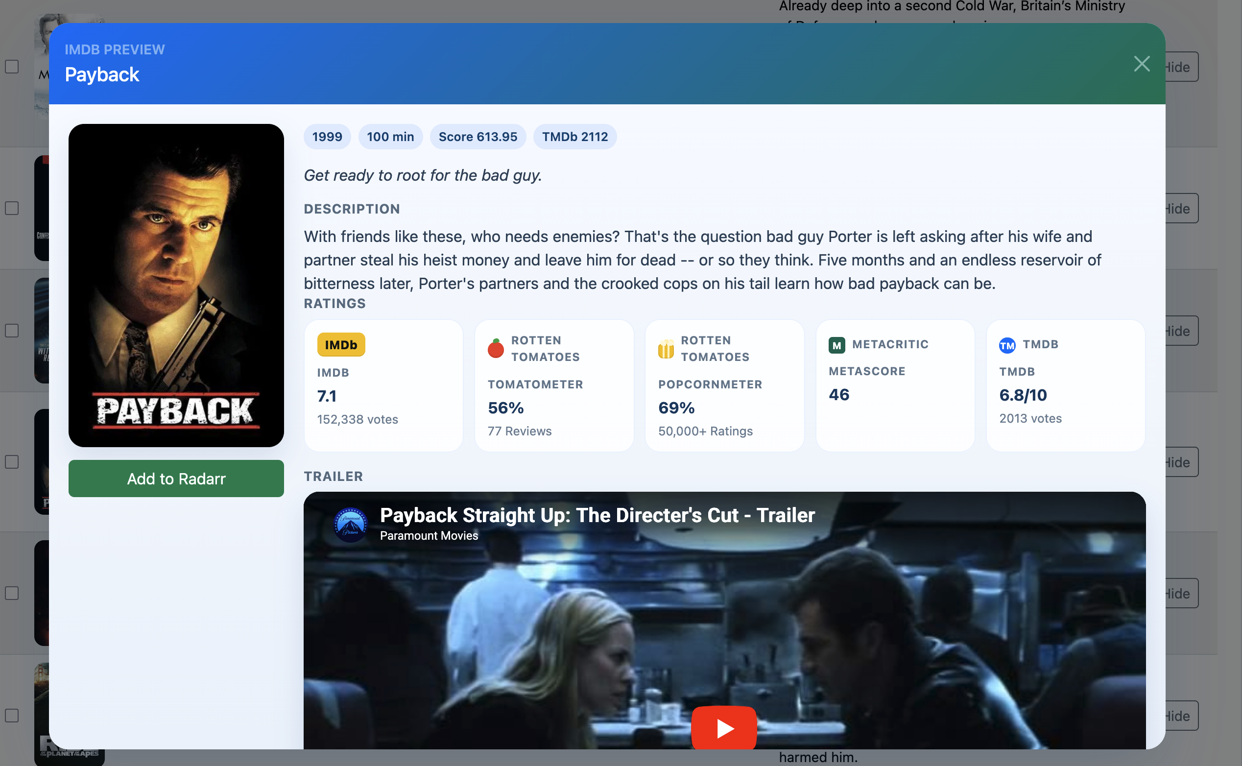The height and width of the screenshot is (766, 1242).
Task: Click the Rotten Tomatoes tomato icon
Action: pos(496,349)
